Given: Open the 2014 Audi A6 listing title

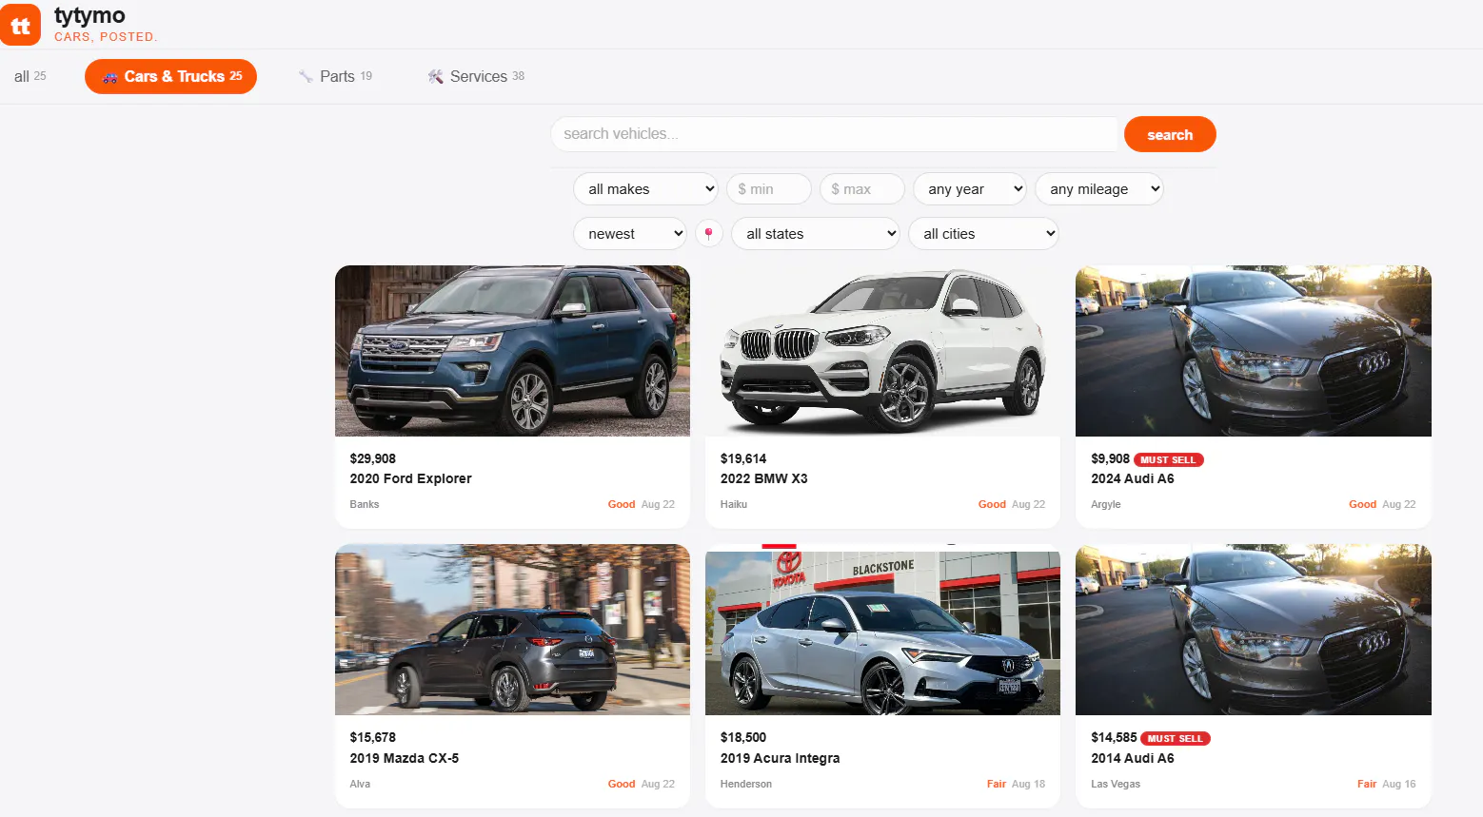Looking at the screenshot, I should tap(1133, 758).
